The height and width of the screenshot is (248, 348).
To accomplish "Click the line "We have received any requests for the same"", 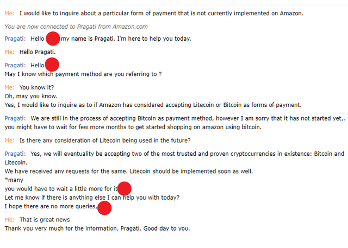I will (x=128, y=171).
